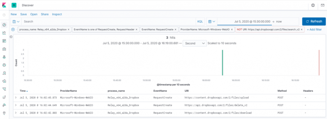
Task: Remove the NOT URI search_v2 filter
Action: 302,30
